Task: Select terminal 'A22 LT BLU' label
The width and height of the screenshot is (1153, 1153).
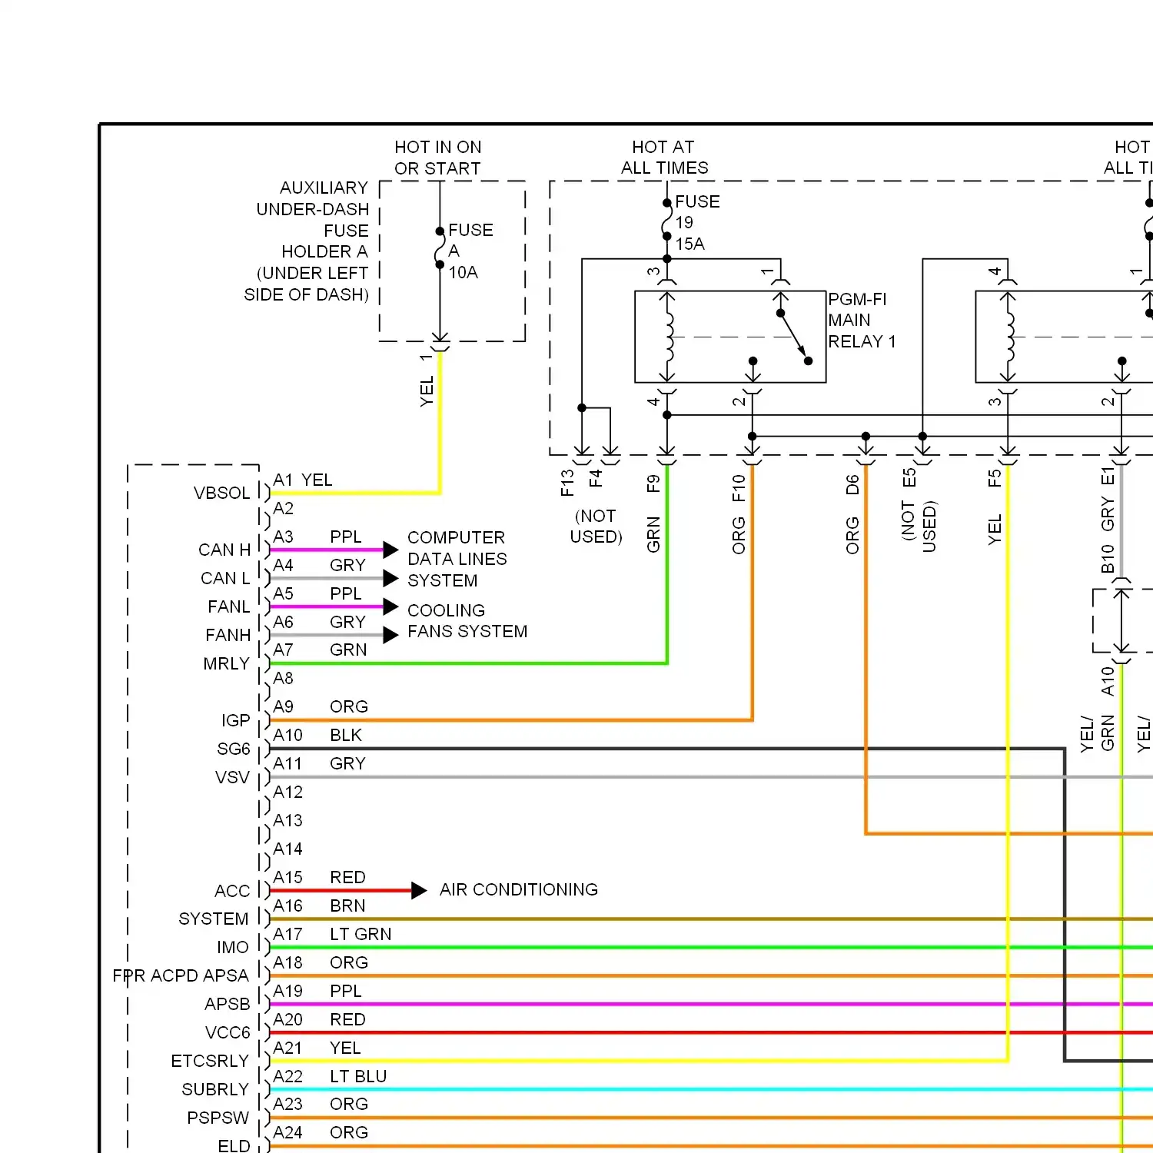Action: click(331, 1077)
